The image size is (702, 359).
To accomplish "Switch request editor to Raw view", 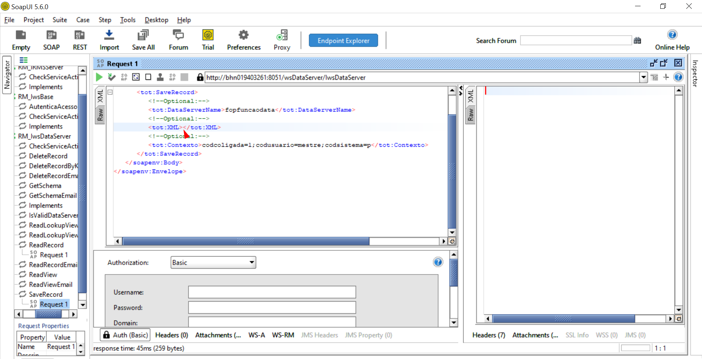I will coord(100,115).
